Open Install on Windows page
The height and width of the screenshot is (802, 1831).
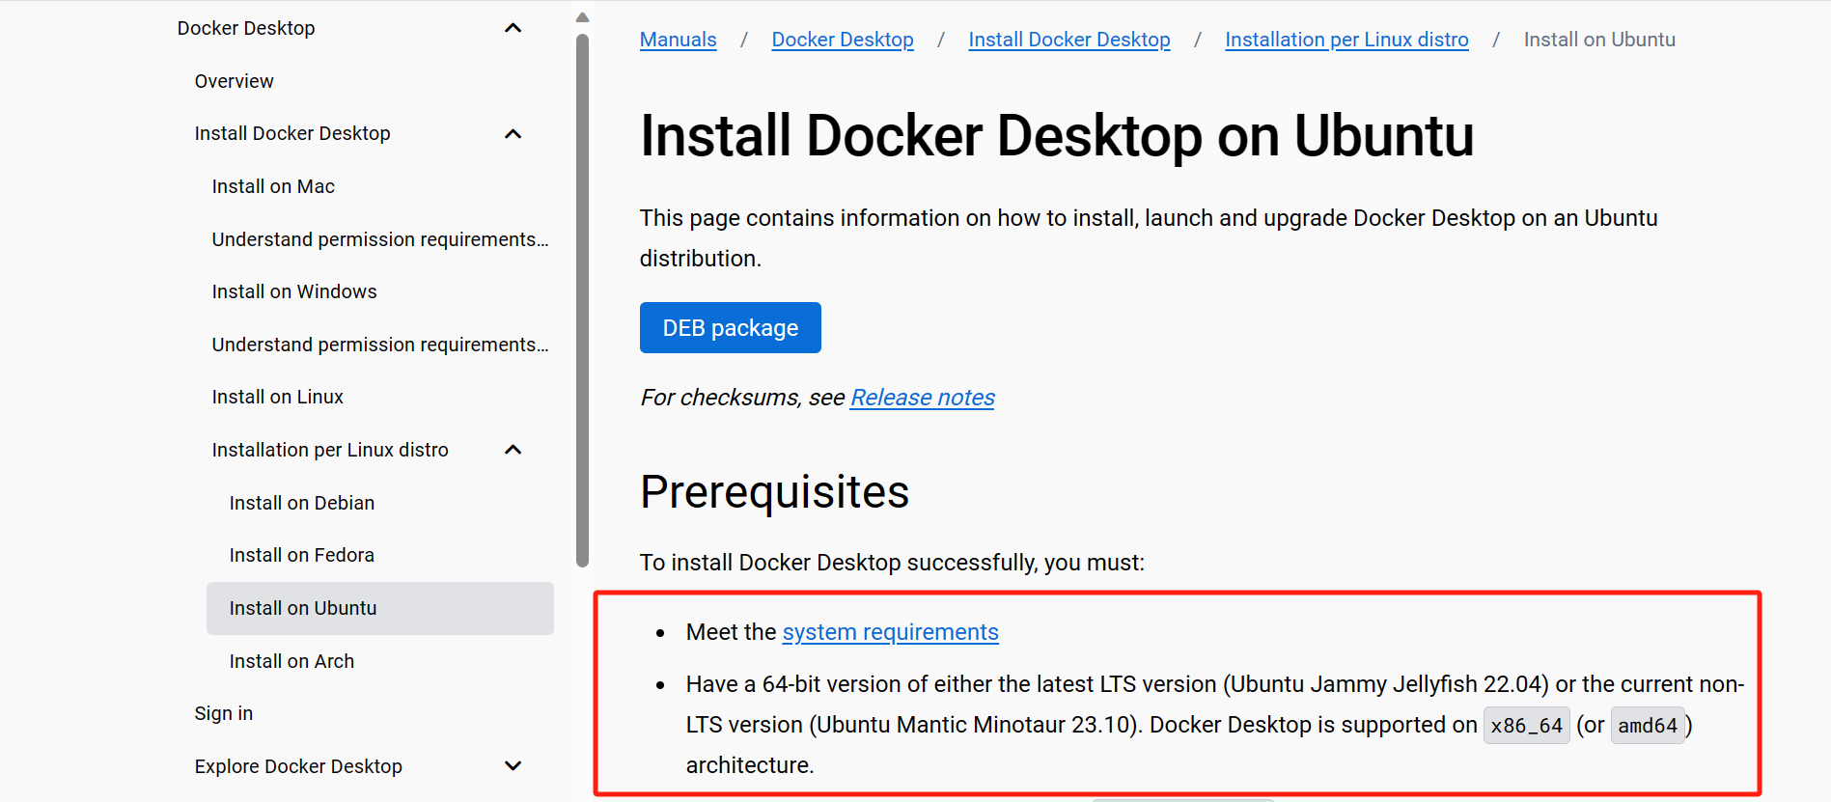294,291
